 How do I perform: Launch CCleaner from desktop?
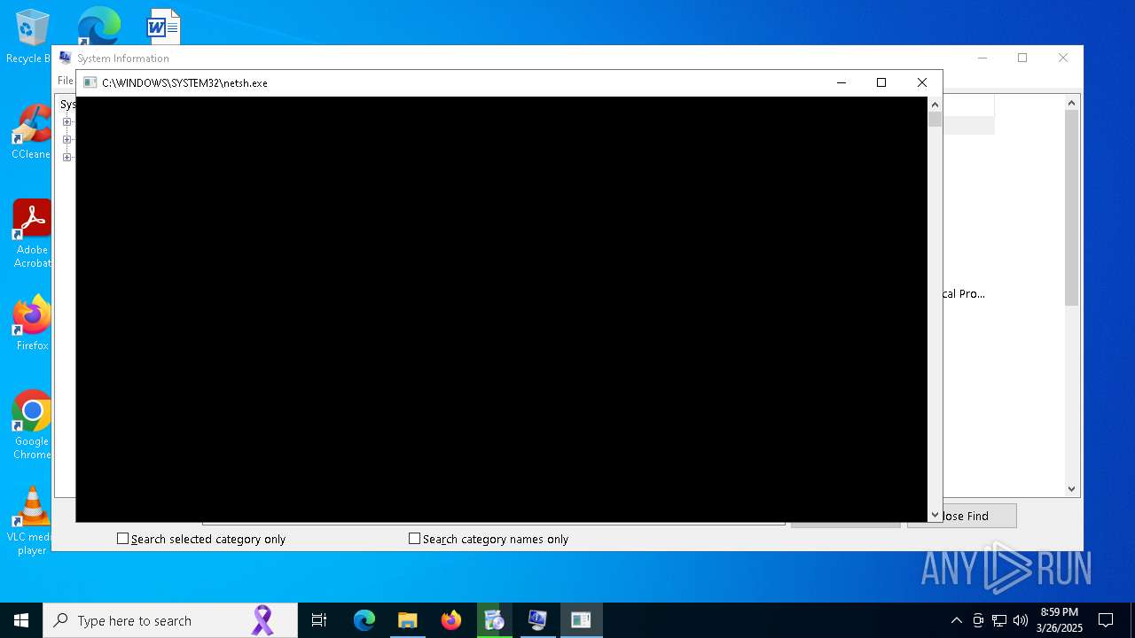coord(32,133)
